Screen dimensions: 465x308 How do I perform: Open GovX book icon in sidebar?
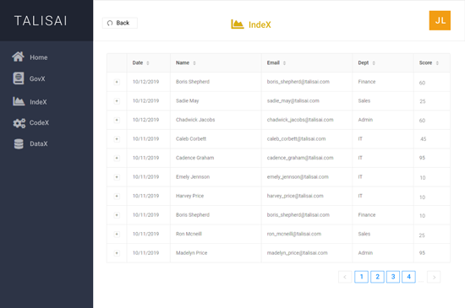[19, 78]
